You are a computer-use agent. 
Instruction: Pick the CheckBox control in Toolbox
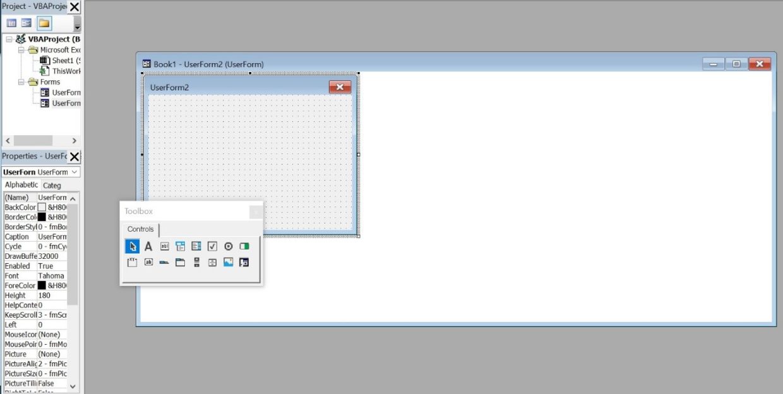[212, 246]
